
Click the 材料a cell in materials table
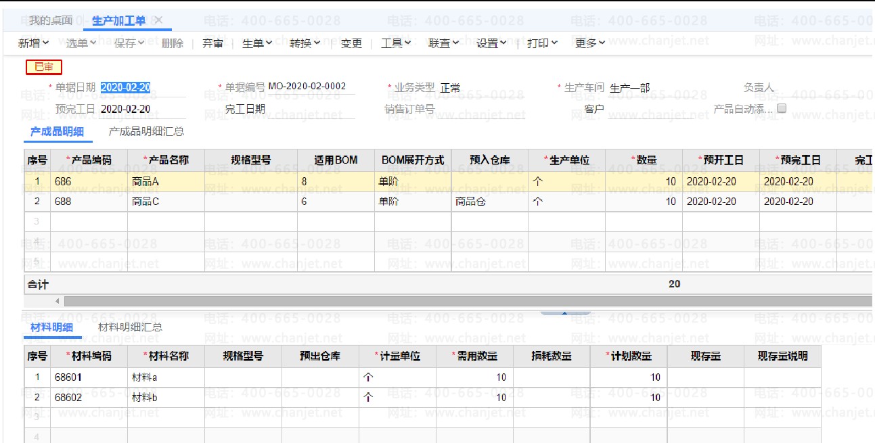[x=166, y=377]
